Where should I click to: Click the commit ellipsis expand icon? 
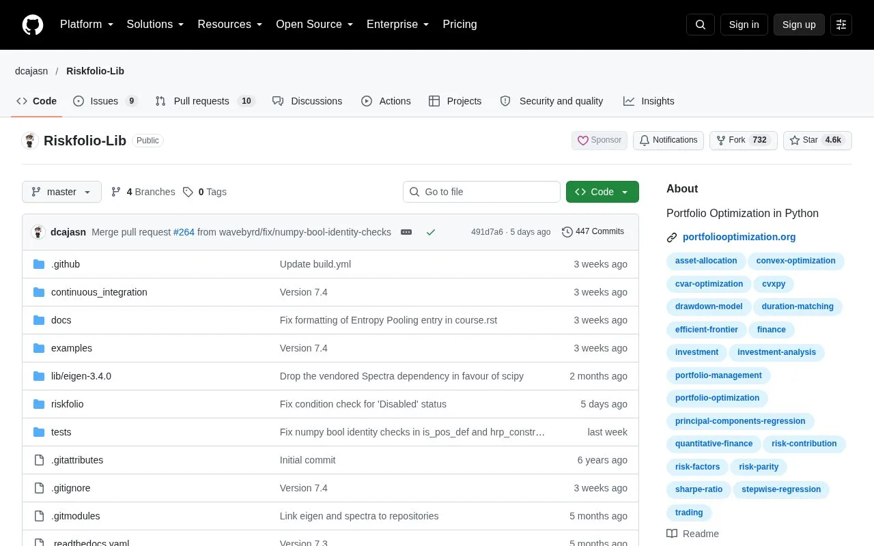click(x=406, y=232)
